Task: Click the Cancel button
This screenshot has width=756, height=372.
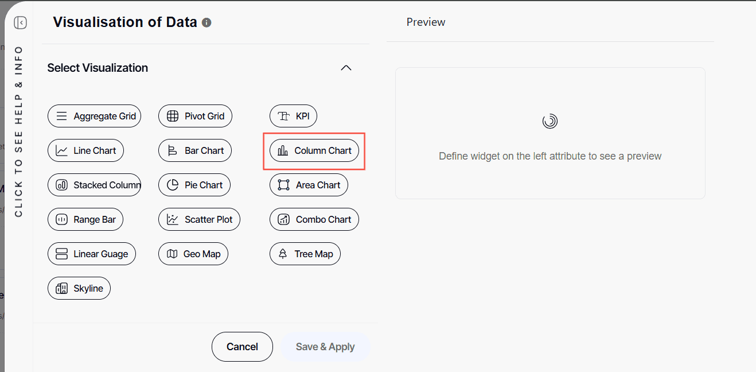Action: (x=242, y=347)
